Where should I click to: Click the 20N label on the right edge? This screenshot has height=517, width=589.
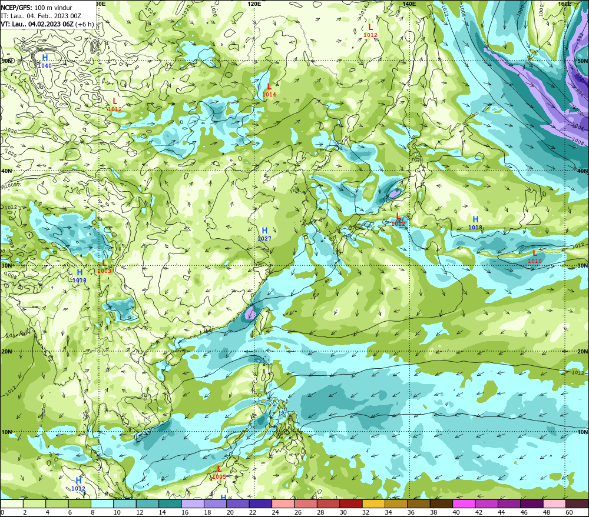[x=583, y=352]
